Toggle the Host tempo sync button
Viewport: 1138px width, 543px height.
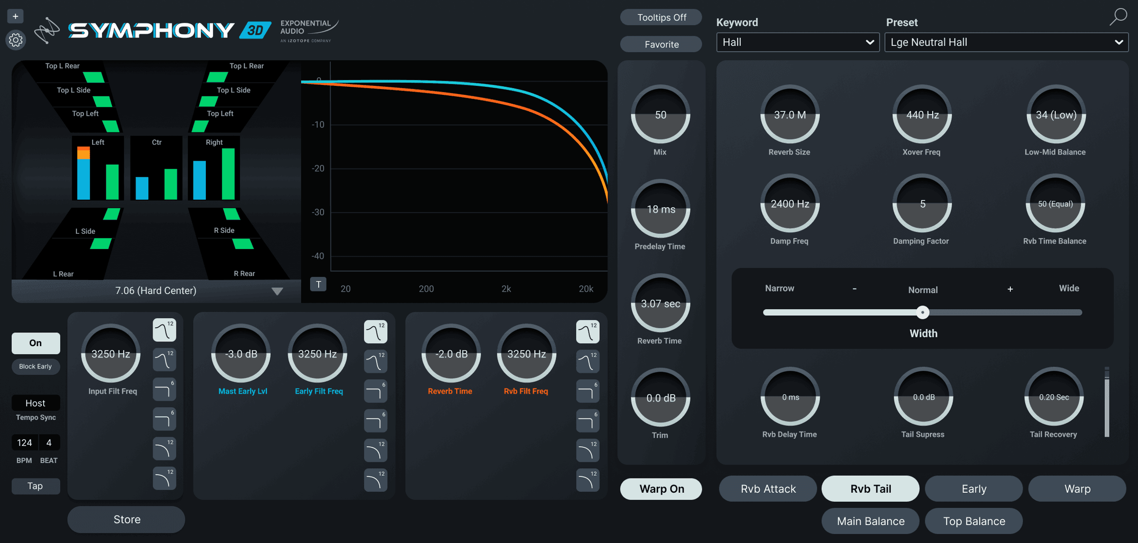pyautogui.click(x=36, y=403)
